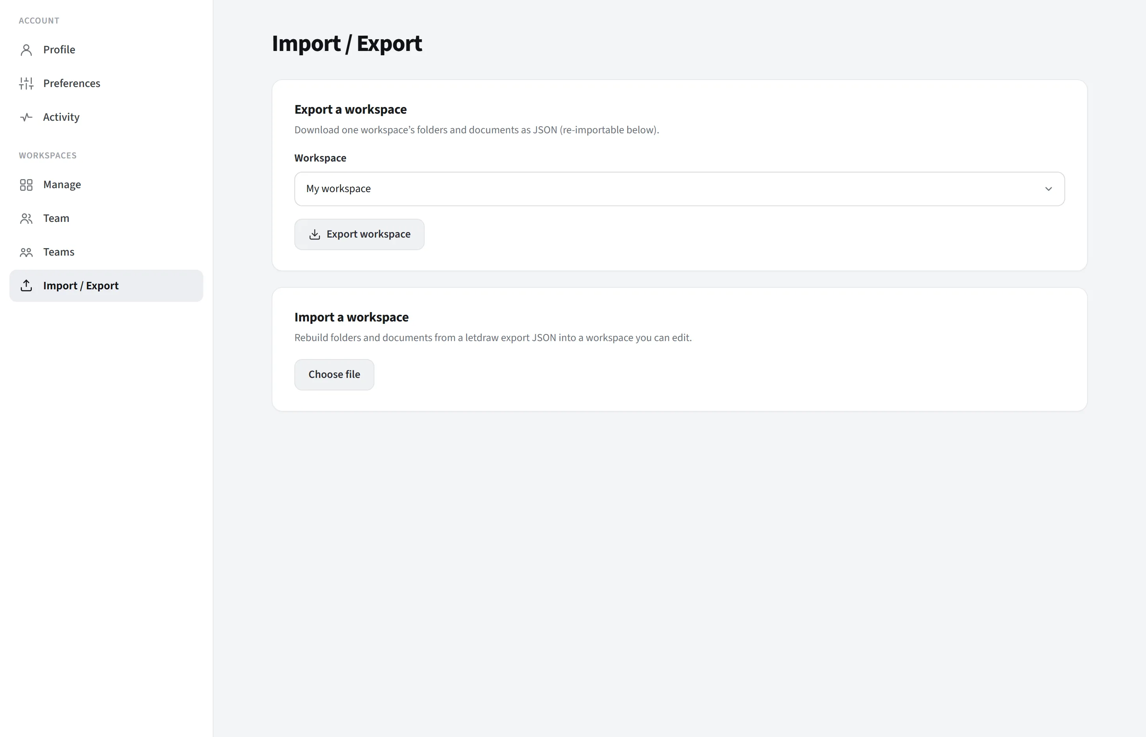Click the Choose file button
The height and width of the screenshot is (737, 1146).
tap(334, 375)
